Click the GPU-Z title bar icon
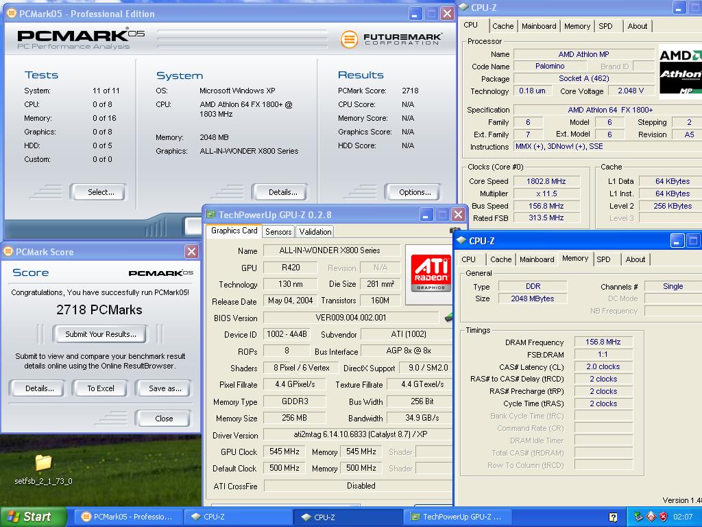Viewport: 702px width, 527px height. (x=210, y=215)
